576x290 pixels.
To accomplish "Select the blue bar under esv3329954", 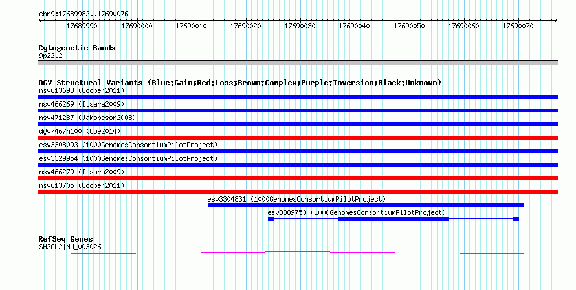I will [298, 165].
